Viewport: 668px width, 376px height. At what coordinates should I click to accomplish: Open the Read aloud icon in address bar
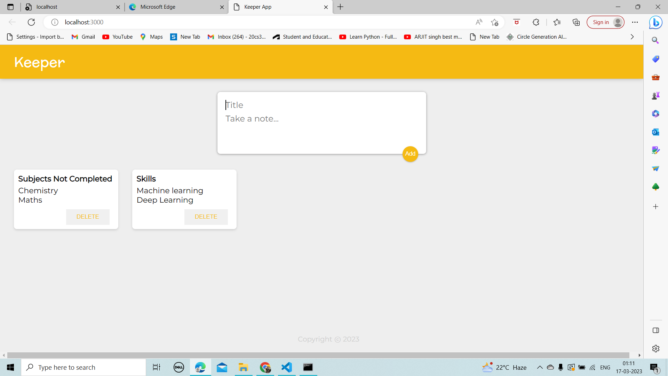pyautogui.click(x=479, y=22)
